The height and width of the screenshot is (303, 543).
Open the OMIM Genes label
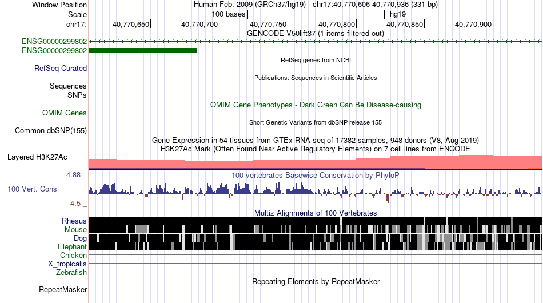pos(65,113)
